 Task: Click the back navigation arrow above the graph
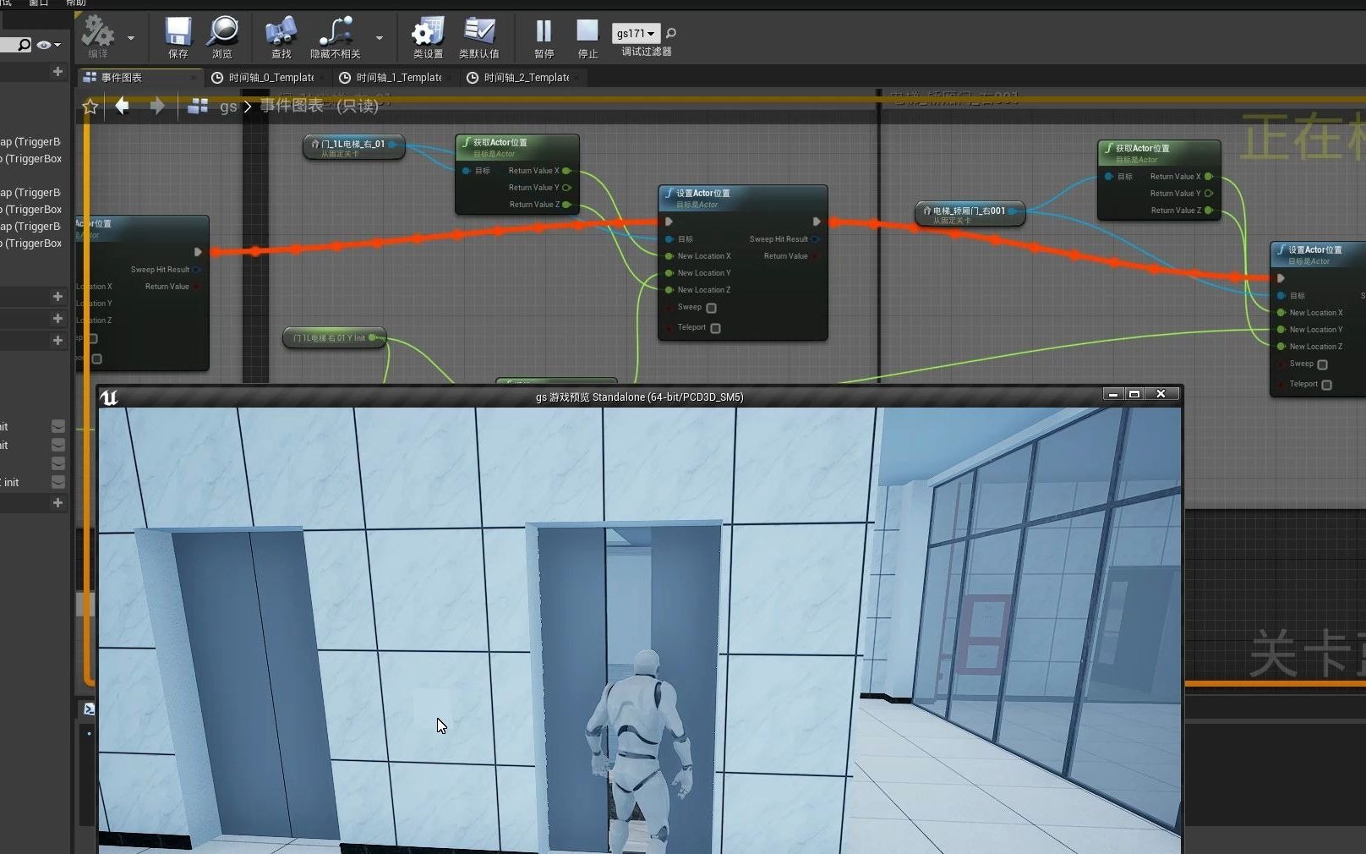[x=122, y=106]
